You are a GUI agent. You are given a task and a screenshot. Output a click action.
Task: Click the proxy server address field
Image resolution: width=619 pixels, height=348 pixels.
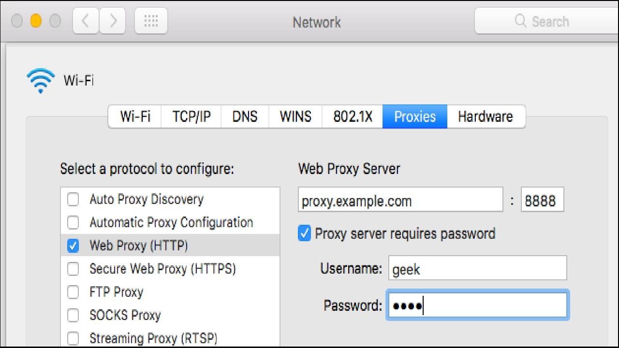pos(400,201)
